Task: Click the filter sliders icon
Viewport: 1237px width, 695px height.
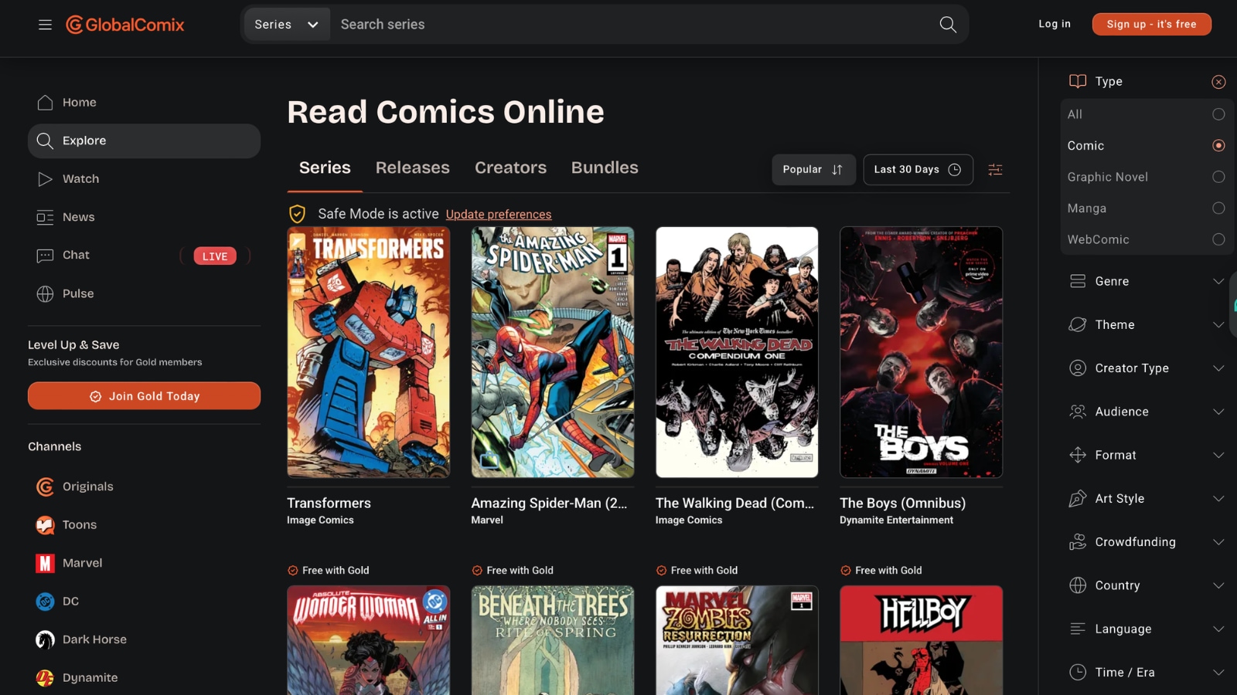Action: (995, 170)
